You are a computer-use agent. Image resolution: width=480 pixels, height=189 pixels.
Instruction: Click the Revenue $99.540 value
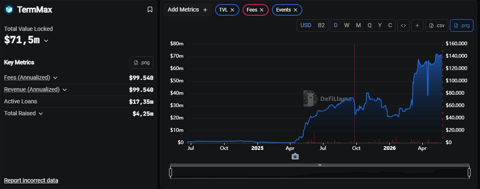(x=141, y=90)
